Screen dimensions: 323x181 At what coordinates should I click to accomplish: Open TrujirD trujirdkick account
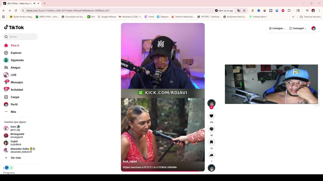16,143
